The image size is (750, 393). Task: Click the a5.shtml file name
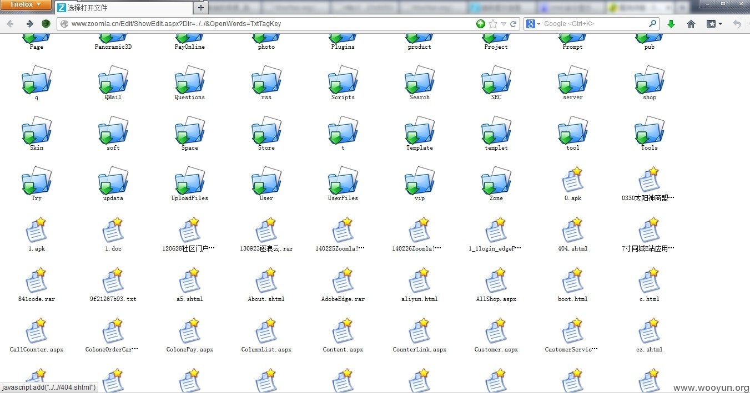point(190,299)
